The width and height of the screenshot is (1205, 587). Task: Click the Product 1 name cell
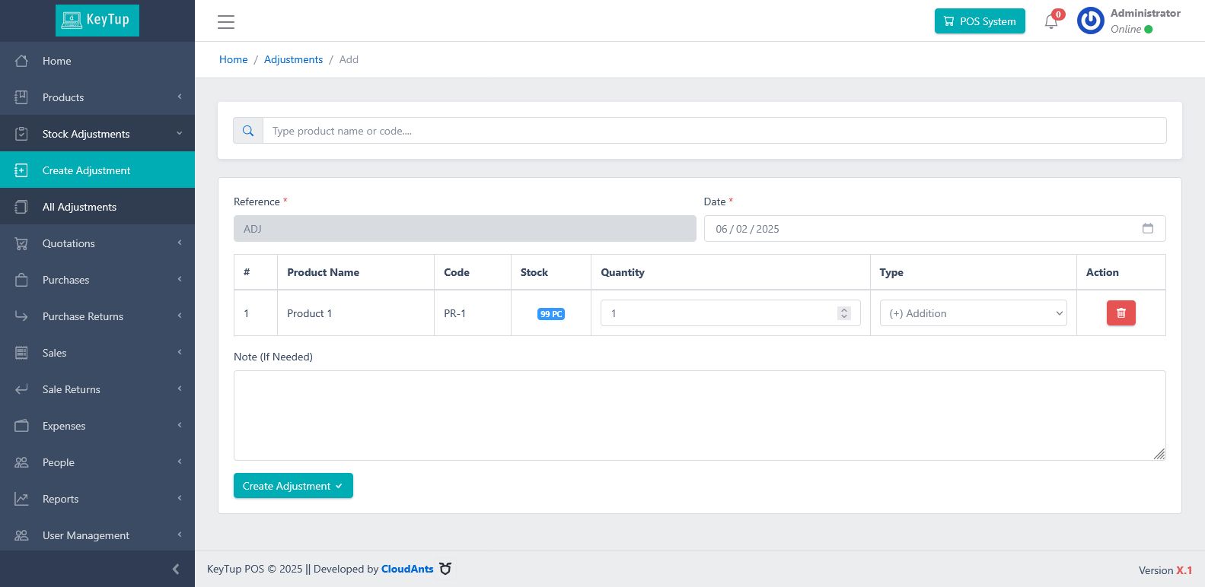(x=355, y=313)
